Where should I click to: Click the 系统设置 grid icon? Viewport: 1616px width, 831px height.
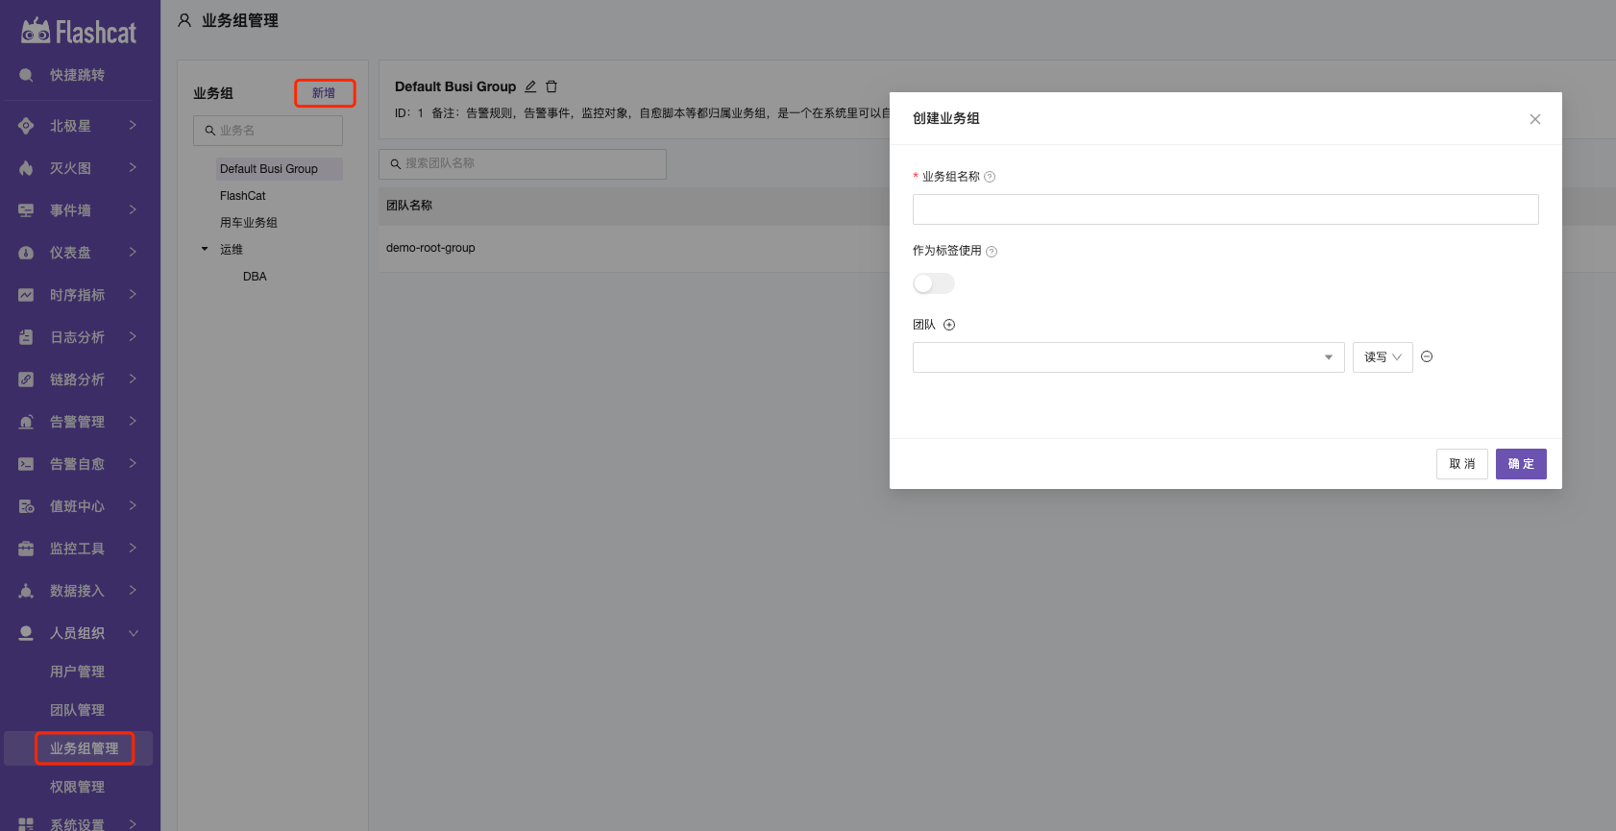click(26, 824)
